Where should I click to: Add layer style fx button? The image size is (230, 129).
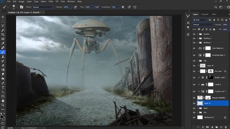pyautogui.click(x=203, y=127)
